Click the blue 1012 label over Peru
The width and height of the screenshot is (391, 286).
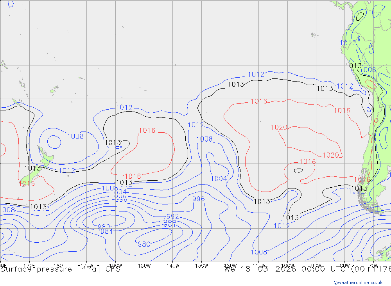coord(348,43)
